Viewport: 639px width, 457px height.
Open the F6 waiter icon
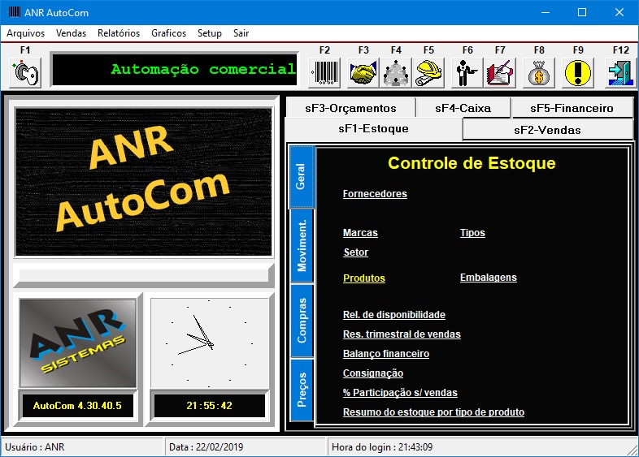click(467, 73)
